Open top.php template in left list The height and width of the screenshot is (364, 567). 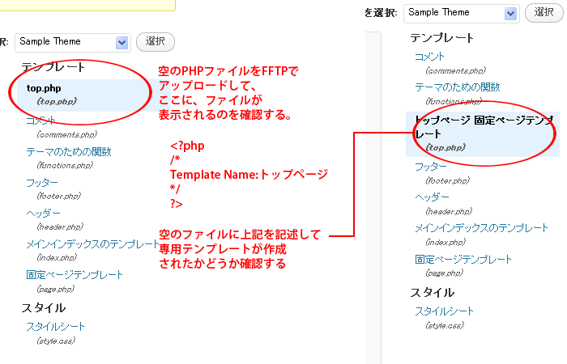coord(44,87)
